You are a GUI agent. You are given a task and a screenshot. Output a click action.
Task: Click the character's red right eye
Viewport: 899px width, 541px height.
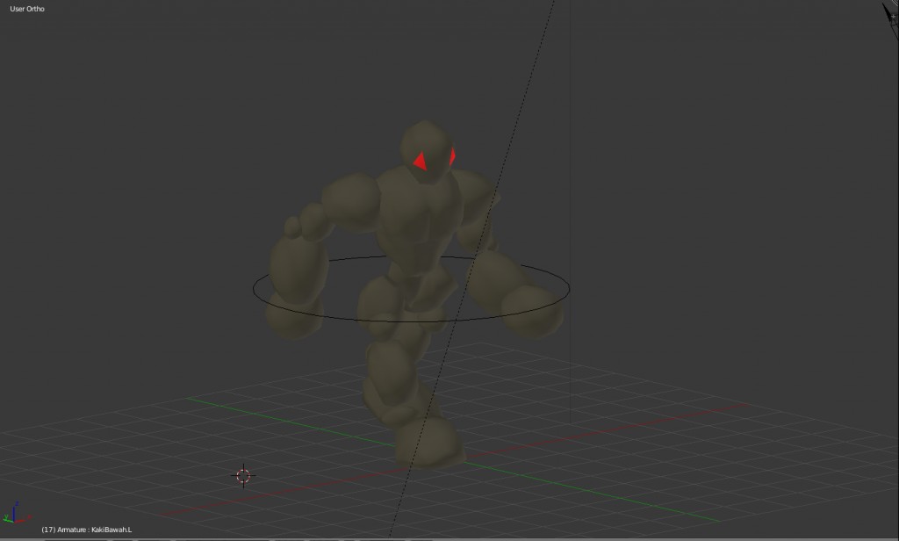(420, 161)
